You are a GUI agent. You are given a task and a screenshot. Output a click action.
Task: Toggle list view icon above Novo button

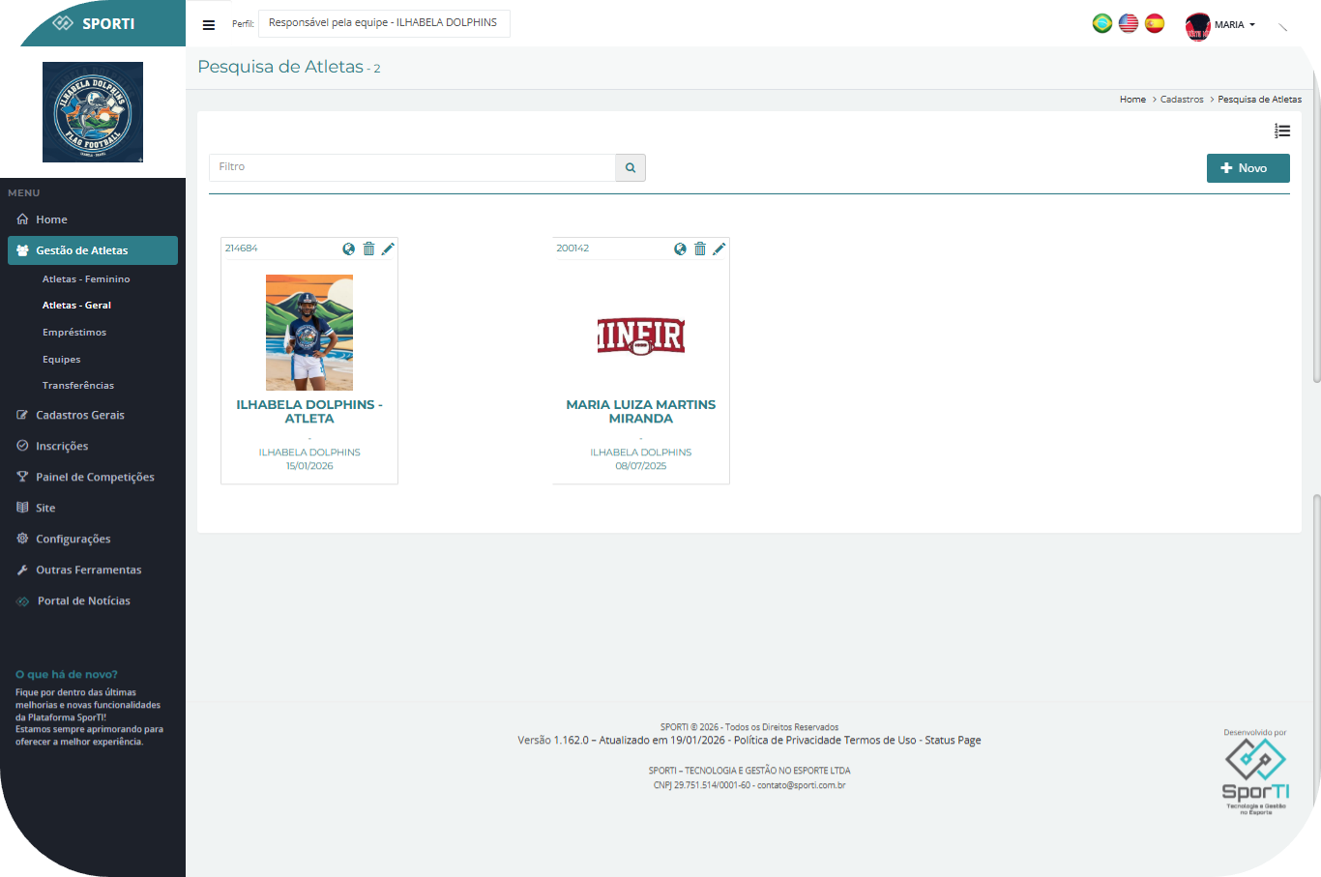click(x=1281, y=131)
